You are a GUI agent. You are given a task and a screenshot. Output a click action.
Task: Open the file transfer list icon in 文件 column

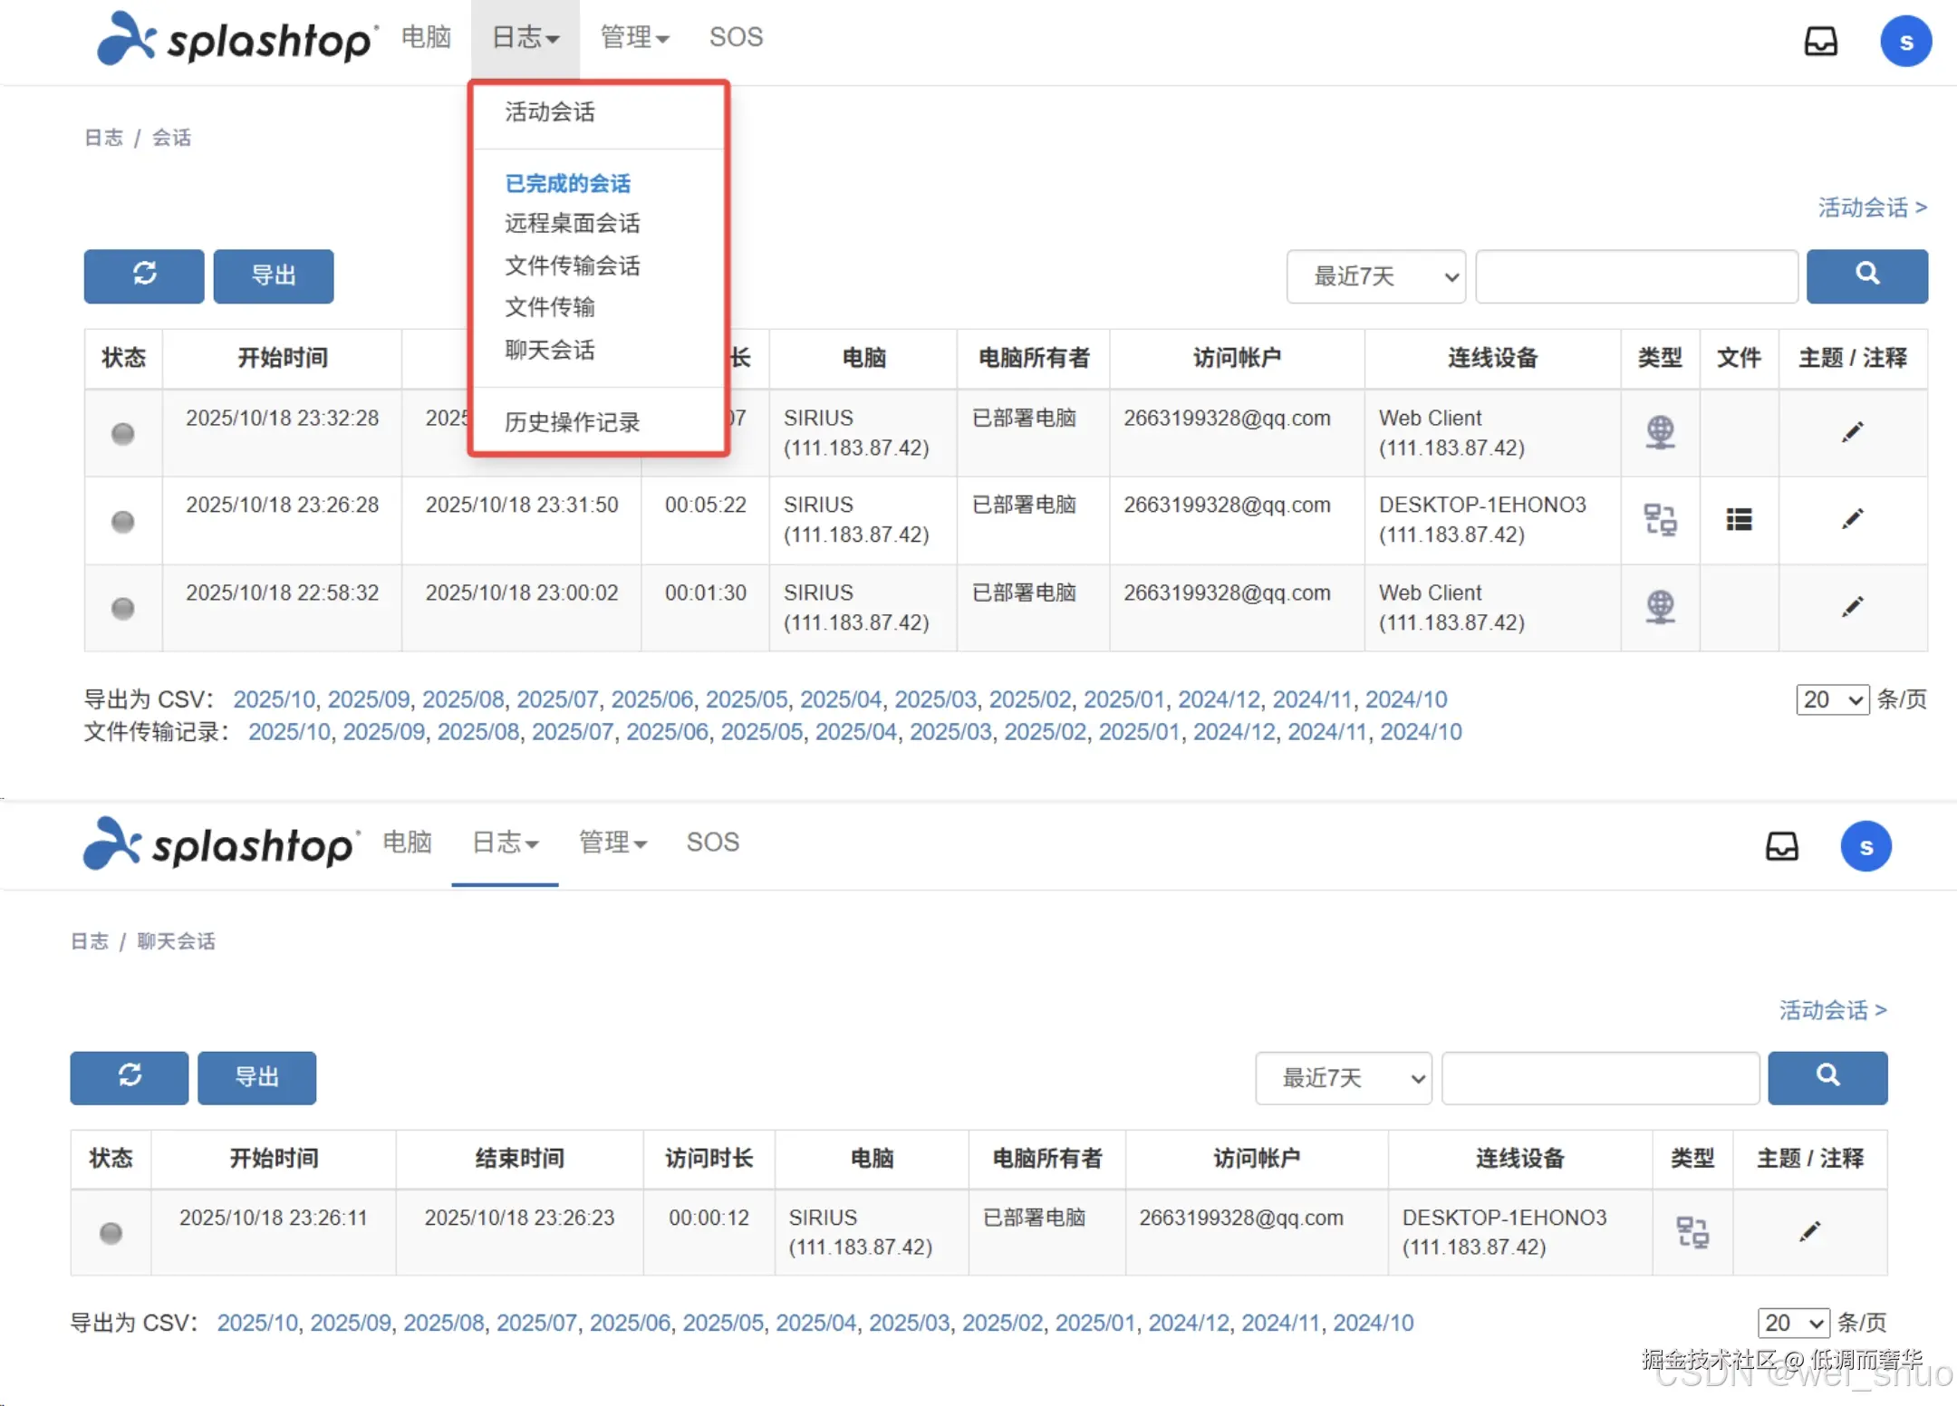tap(1739, 519)
